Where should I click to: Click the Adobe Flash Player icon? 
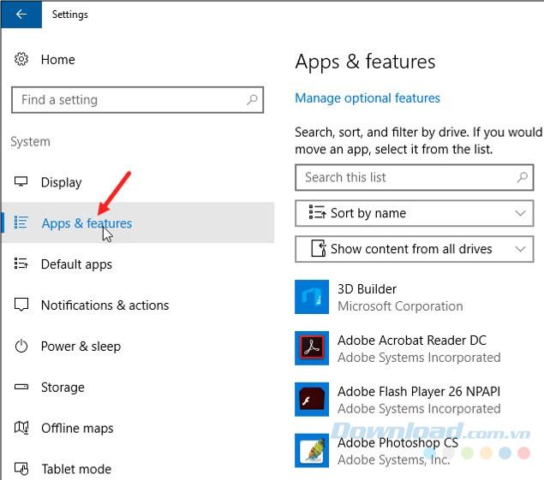pos(312,400)
